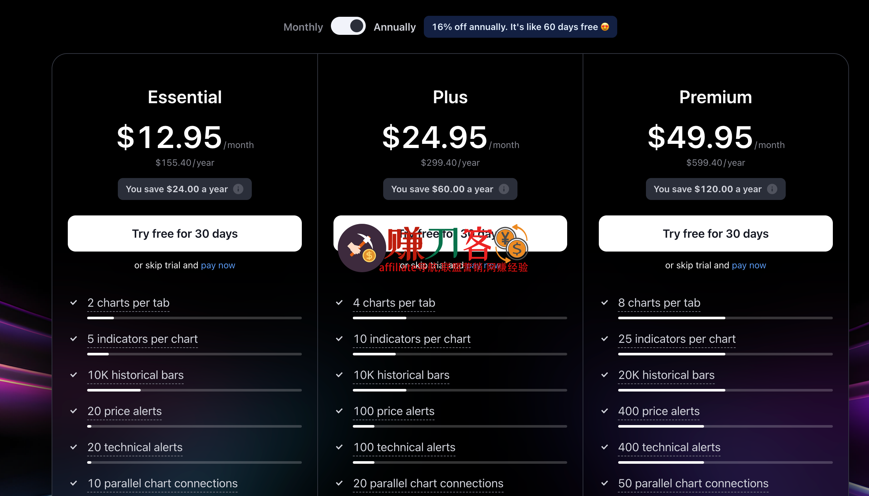Screen dimensions: 869x496
Task: Click the Essential 20 price alerts progress bar
Action: (194, 426)
